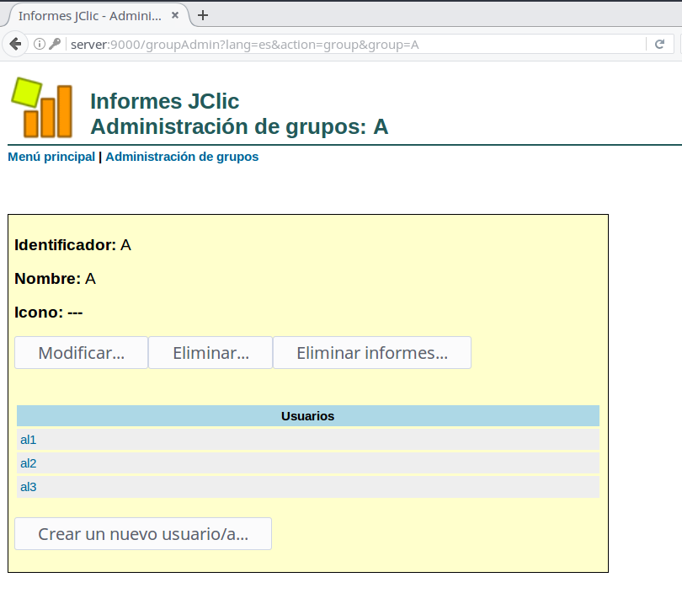The image size is (682, 604).
Task: Open user al3 from the list
Action: (29, 487)
